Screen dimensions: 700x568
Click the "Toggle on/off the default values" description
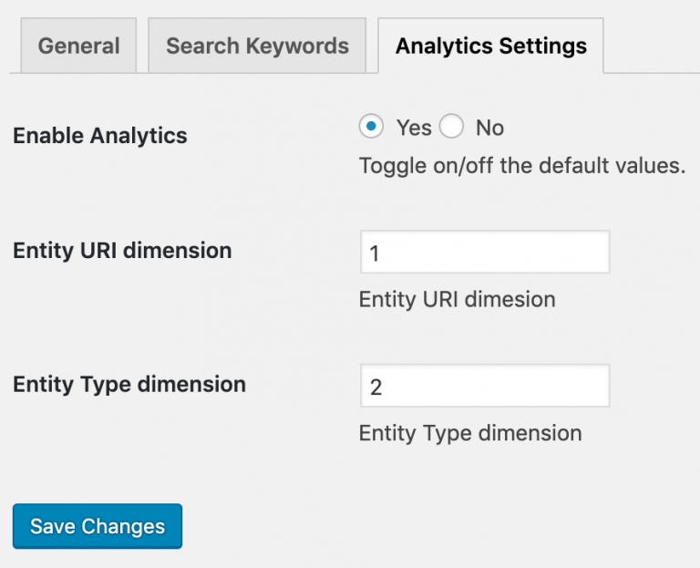click(x=521, y=166)
